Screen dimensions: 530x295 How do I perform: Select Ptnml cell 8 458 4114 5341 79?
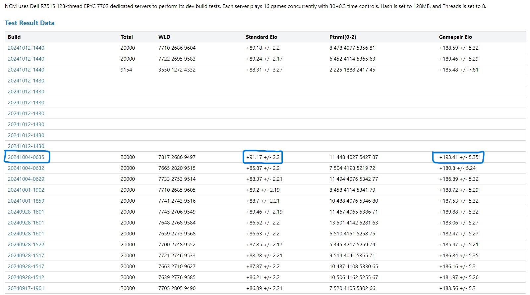(352, 190)
